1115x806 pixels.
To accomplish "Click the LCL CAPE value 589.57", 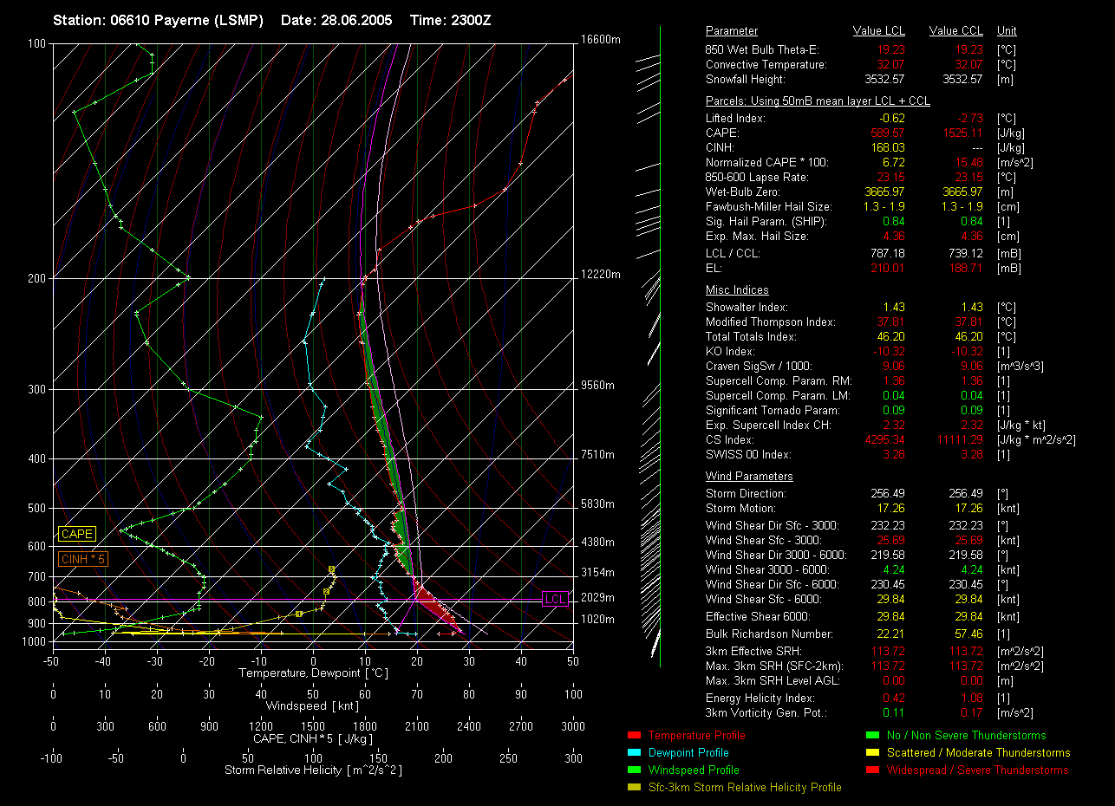I will pyautogui.click(x=888, y=133).
